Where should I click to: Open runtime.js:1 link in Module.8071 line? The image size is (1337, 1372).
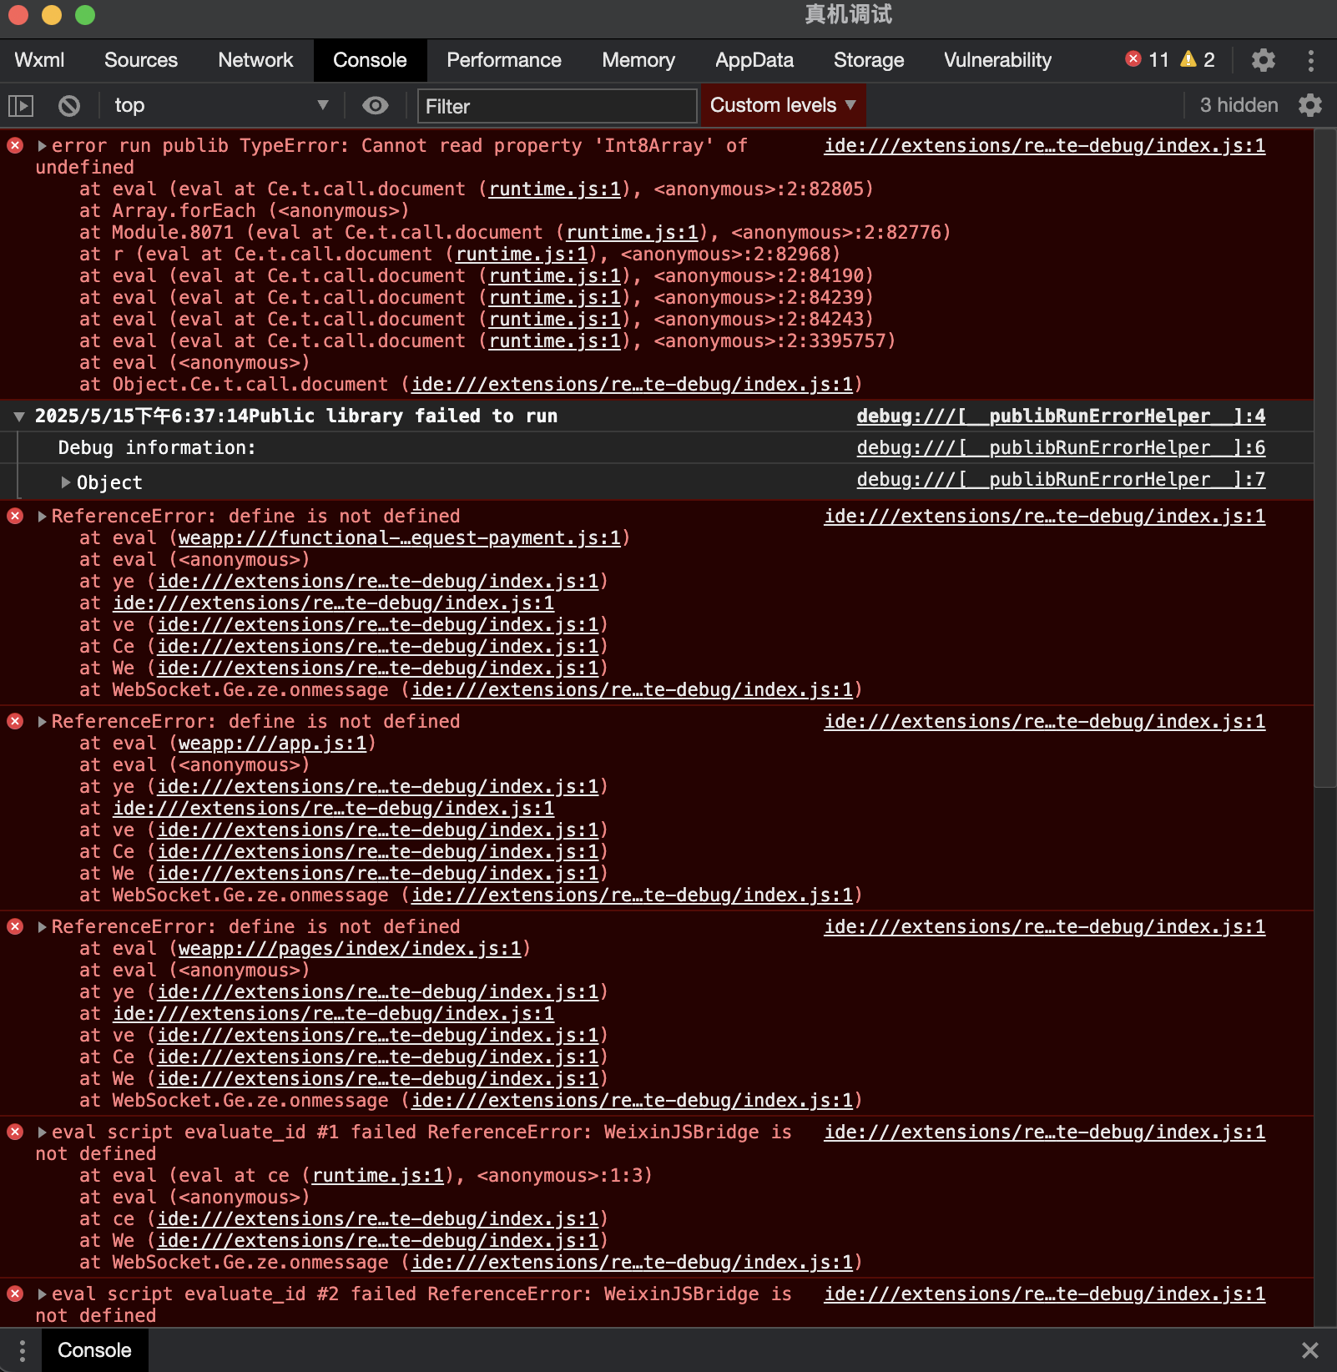tap(632, 232)
